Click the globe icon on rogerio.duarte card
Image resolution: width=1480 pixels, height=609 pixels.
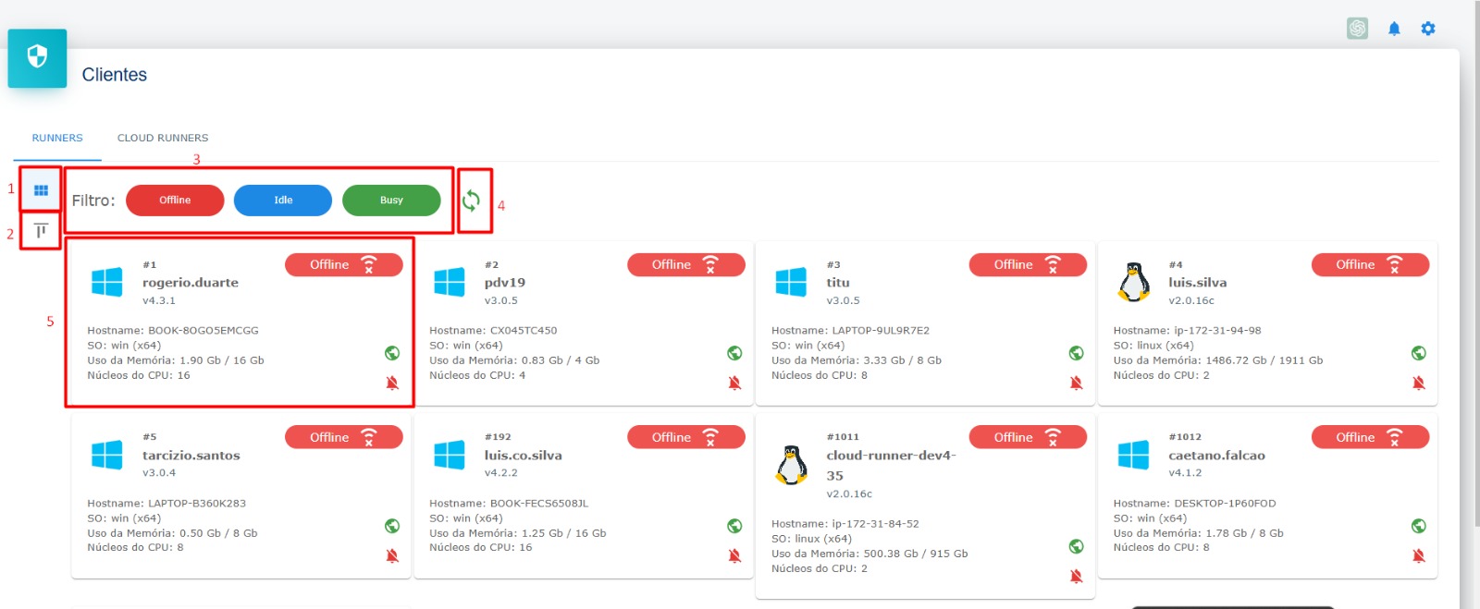pyautogui.click(x=392, y=353)
